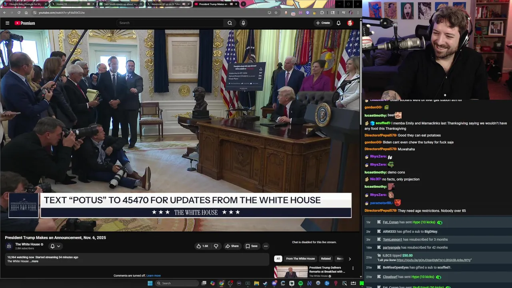
Task: Select the 'All' filter chip
Action: [278, 259]
